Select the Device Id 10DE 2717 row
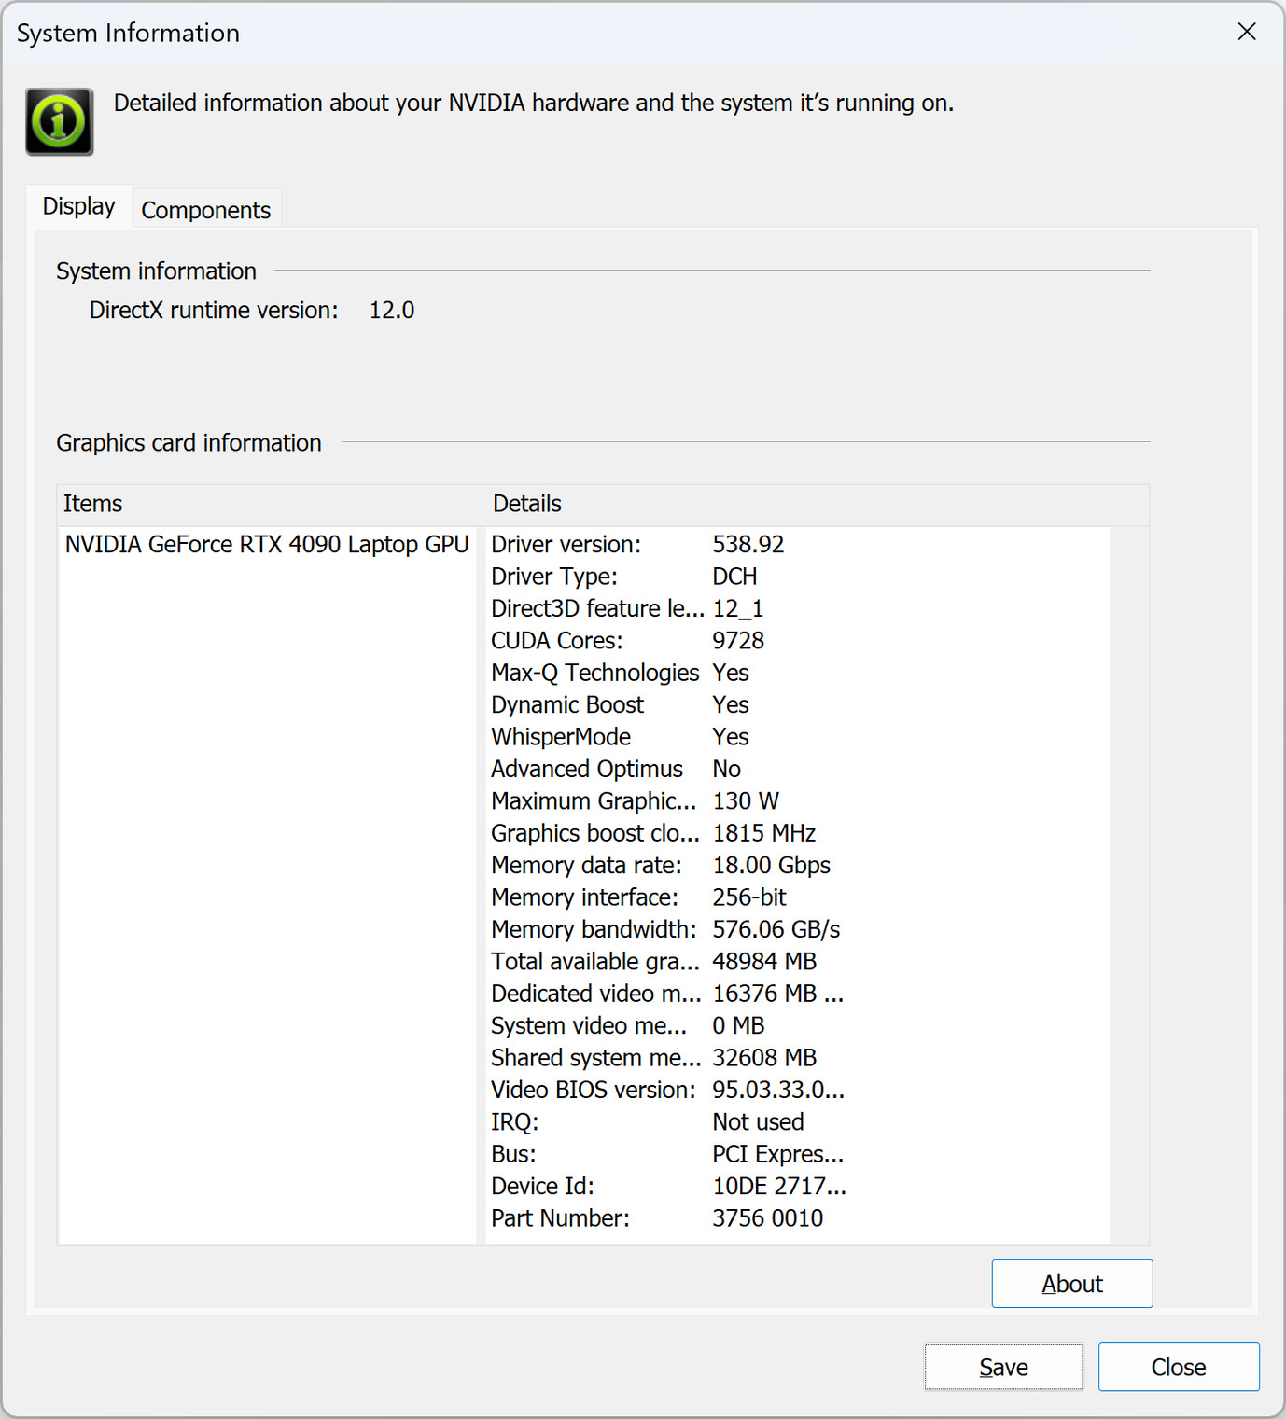This screenshot has height=1419, width=1286. coord(798,1186)
